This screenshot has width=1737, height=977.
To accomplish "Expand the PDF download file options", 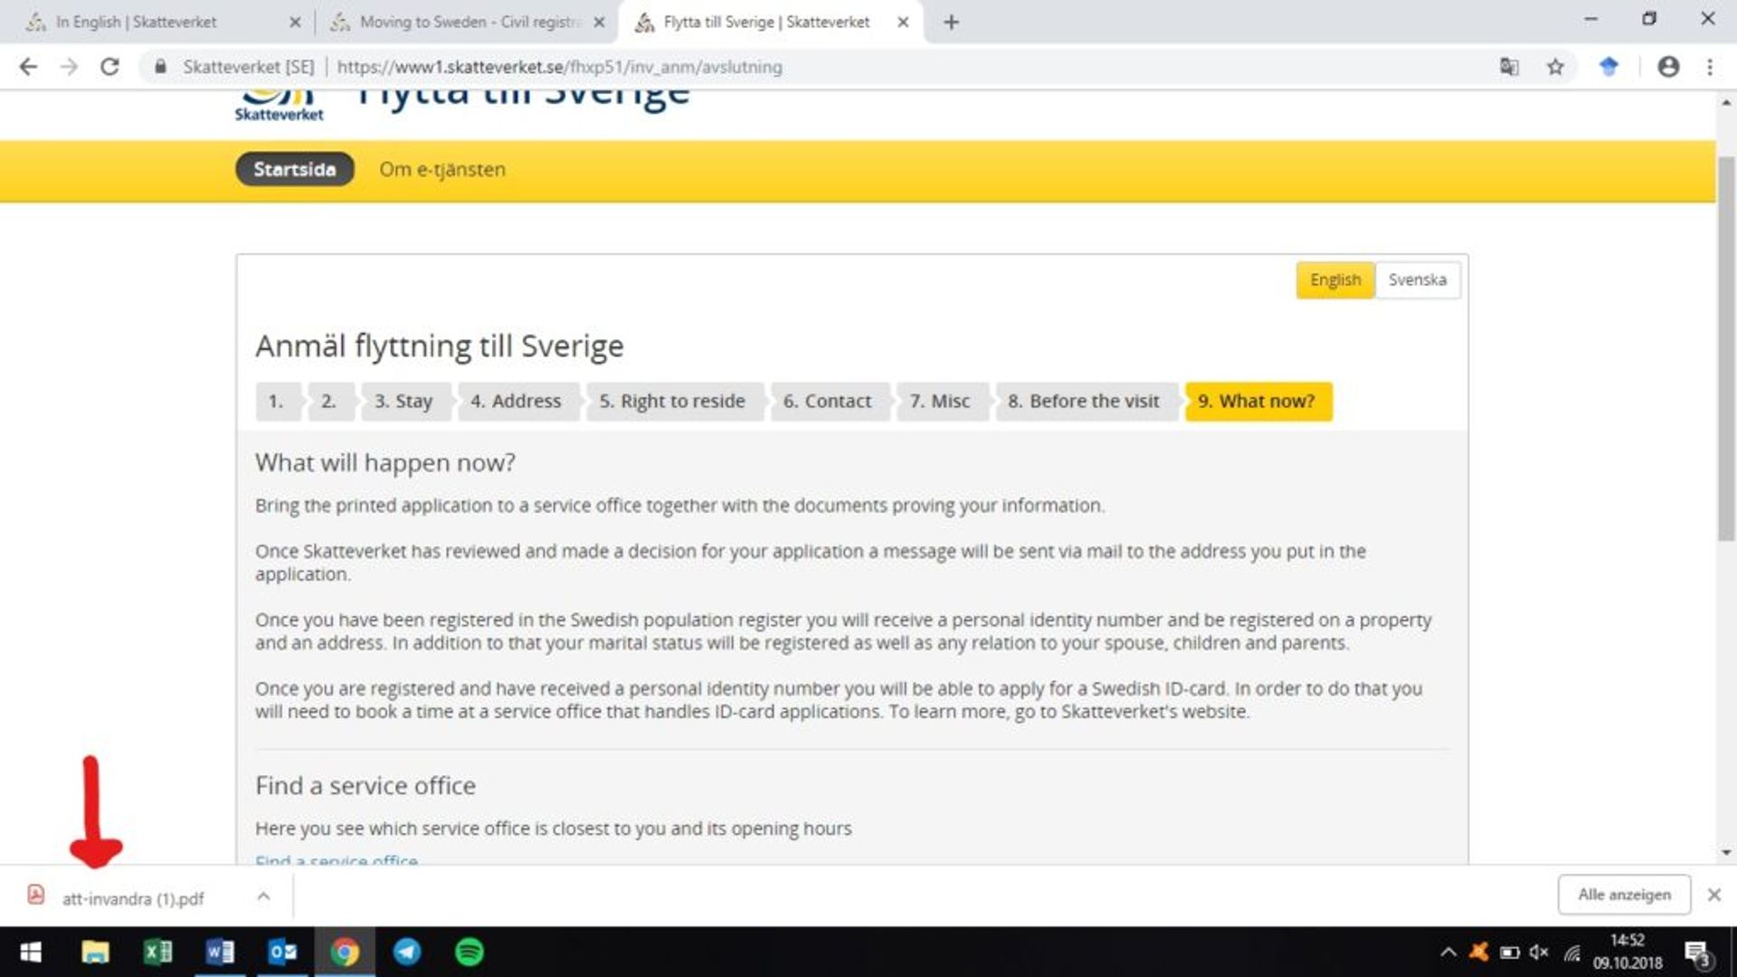I will 261,898.
